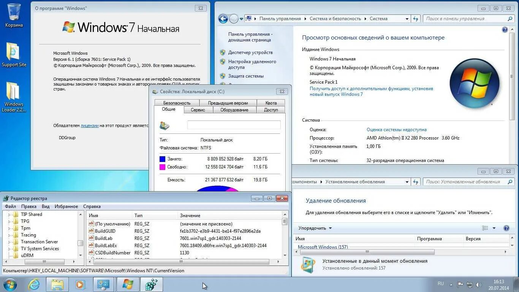Open the лицензии link in About Windows
This screenshot has width=519, height=292.
(x=90, y=125)
